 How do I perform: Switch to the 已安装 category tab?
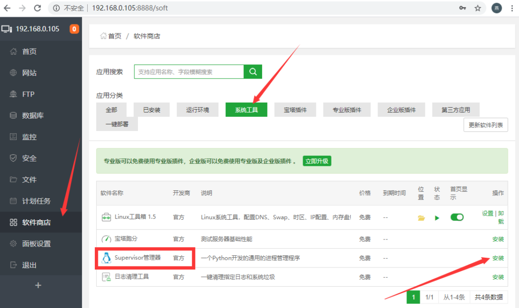coord(152,109)
